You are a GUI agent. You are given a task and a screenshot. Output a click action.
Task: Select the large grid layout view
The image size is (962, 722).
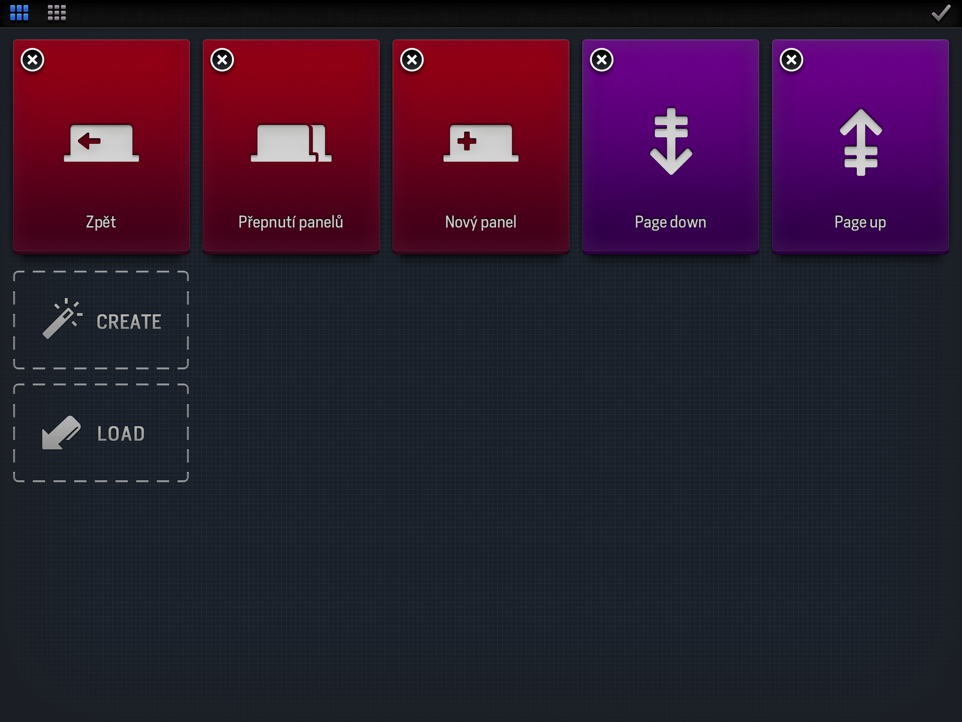pos(19,13)
